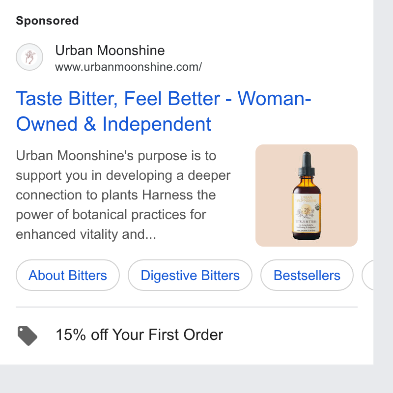
Task: Choose the Bestsellers chip
Action: pos(307,275)
